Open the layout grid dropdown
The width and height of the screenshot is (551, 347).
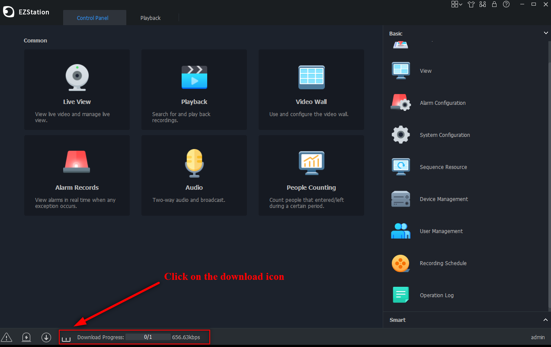pos(457,4)
